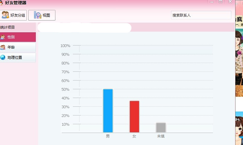
Task: Click the people icon beside 年龄
Action: click(x=3, y=47)
